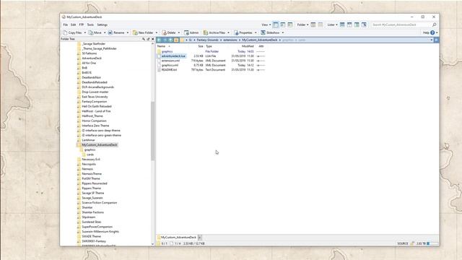This screenshot has height=260, width=462.
Task: Open the Edit menu
Action: (x=74, y=25)
